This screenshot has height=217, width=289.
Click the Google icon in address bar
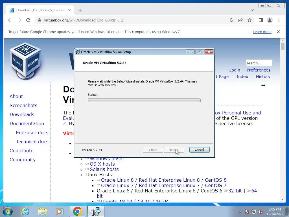(231, 20)
